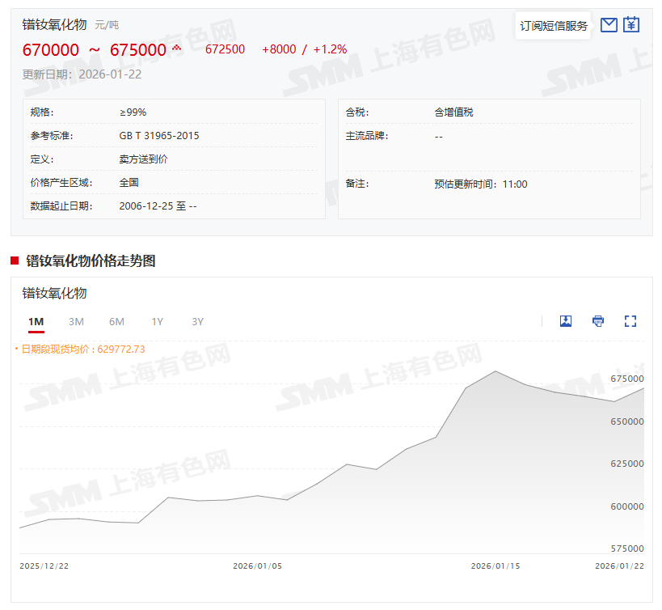The height and width of the screenshot is (610, 662).
Task: Click the yuan price calendar icon
Action: coord(631,25)
